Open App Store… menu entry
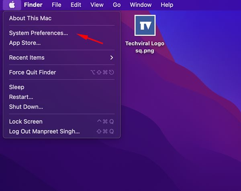Screen dimensions: 241x191 coord(62,43)
